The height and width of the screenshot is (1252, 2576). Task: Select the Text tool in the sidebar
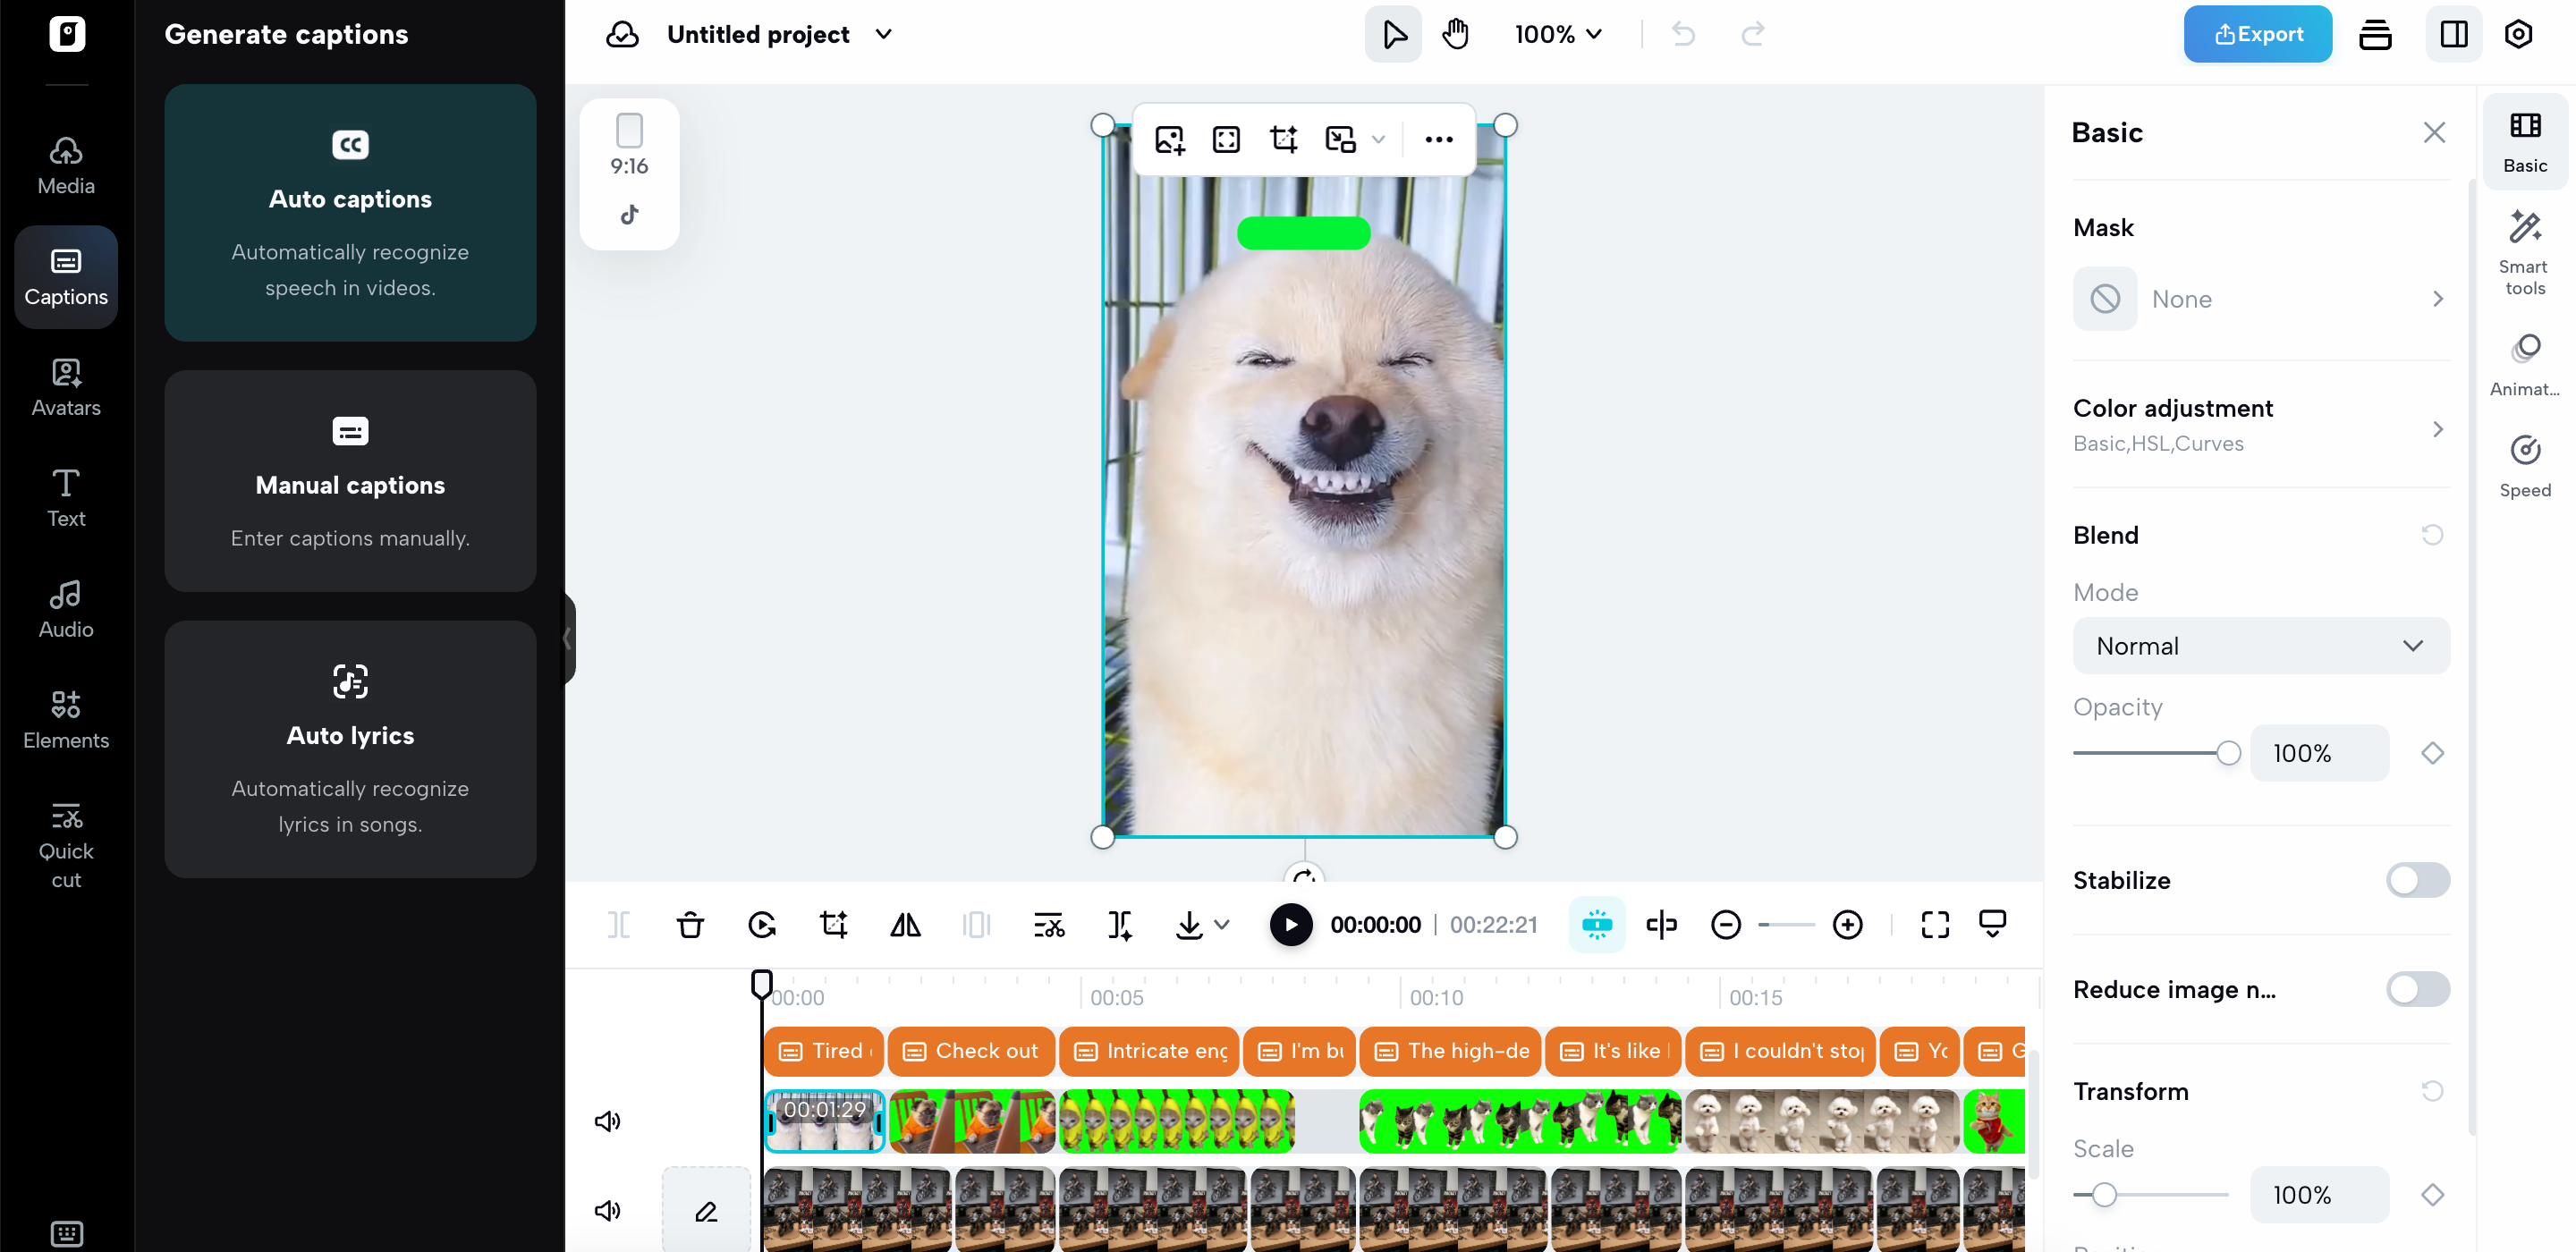[x=64, y=497]
